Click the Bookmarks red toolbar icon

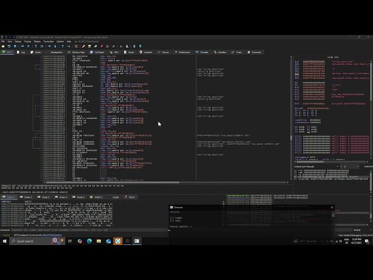click(x=101, y=46)
